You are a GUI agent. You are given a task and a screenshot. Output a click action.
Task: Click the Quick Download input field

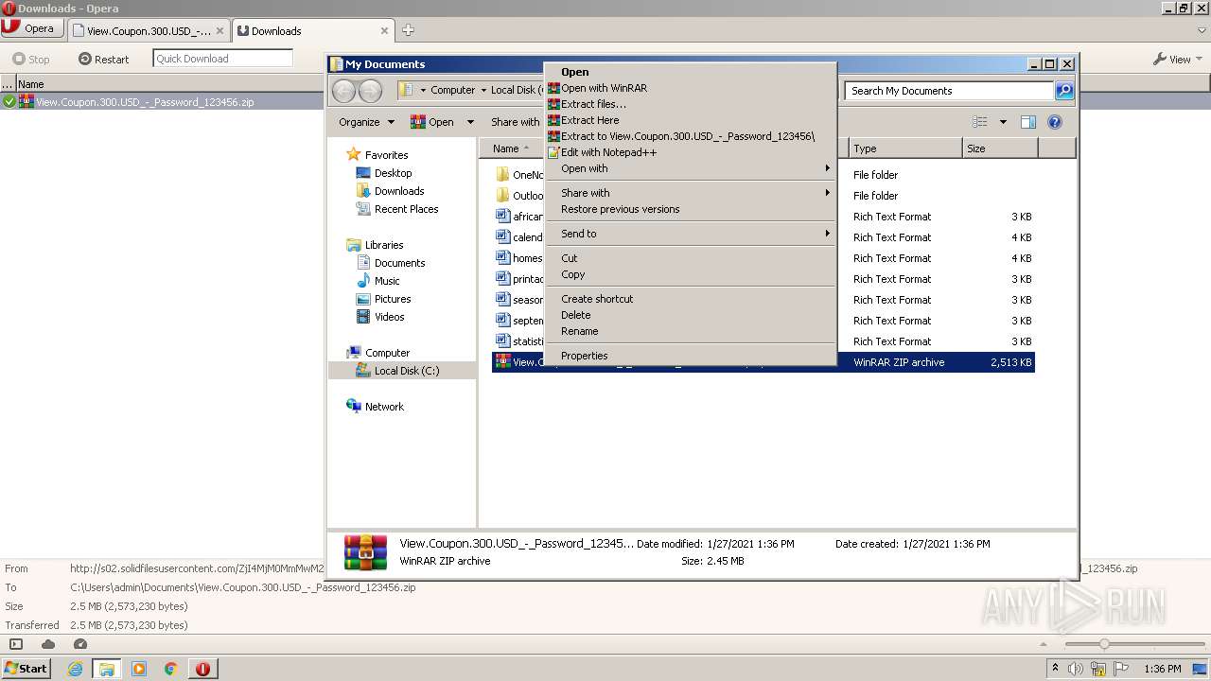[222, 59]
